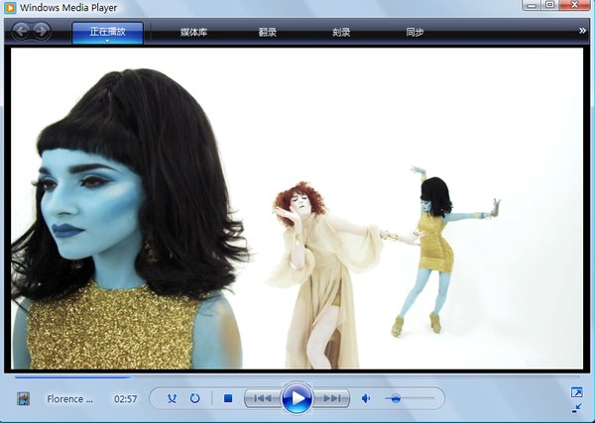595x423 pixels.
Task: Skip to the next track
Action: click(x=331, y=398)
